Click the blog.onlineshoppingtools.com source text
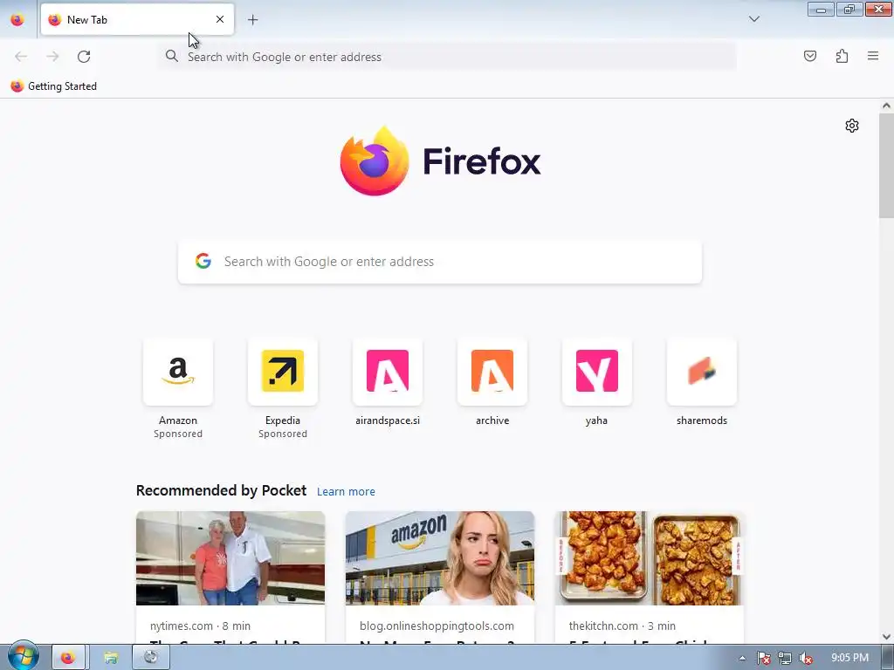The image size is (894, 670). [437, 626]
